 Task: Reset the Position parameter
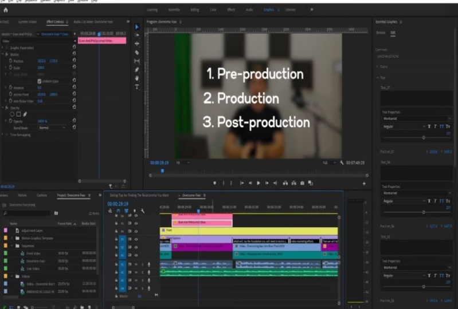pyautogui.click(x=74, y=60)
